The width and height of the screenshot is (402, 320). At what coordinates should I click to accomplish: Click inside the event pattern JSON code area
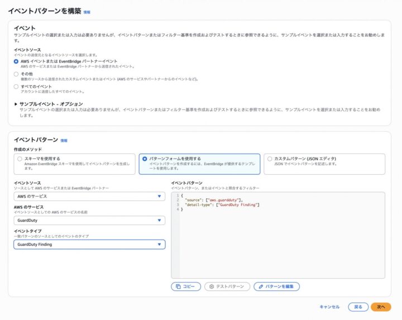(279, 240)
